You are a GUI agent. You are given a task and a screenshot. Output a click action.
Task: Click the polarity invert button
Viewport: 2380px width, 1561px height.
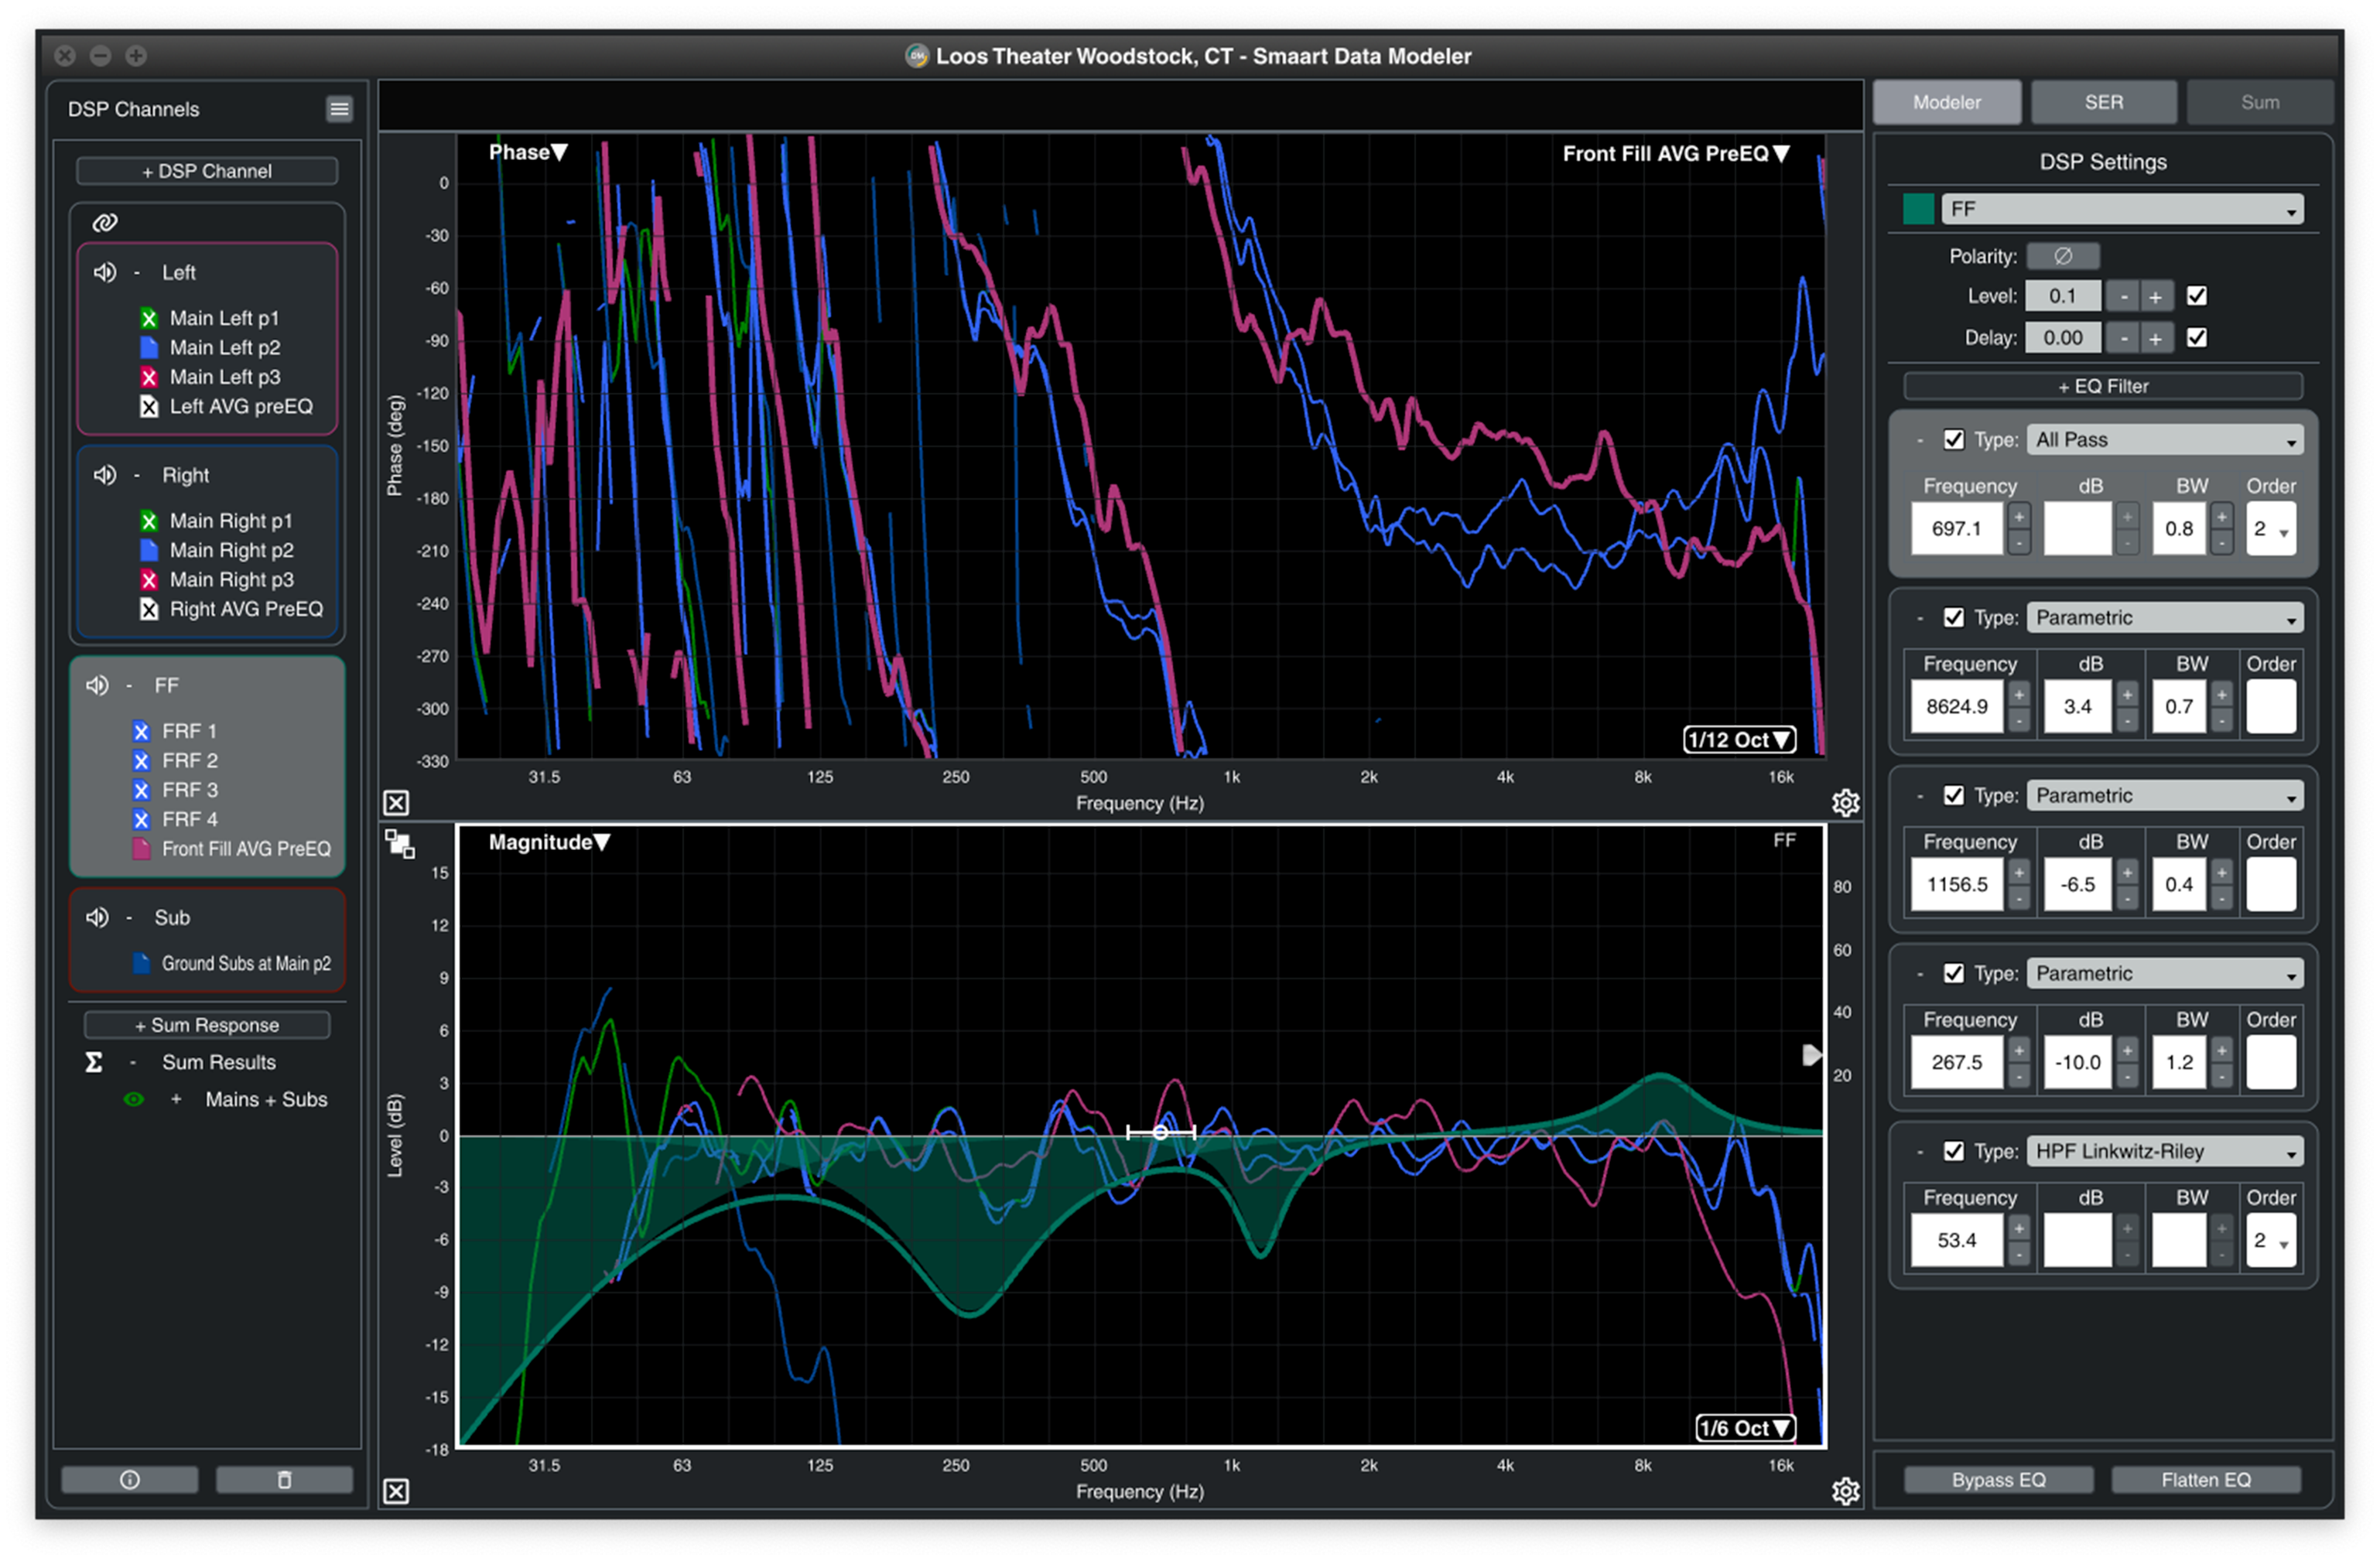[x=2062, y=256]
